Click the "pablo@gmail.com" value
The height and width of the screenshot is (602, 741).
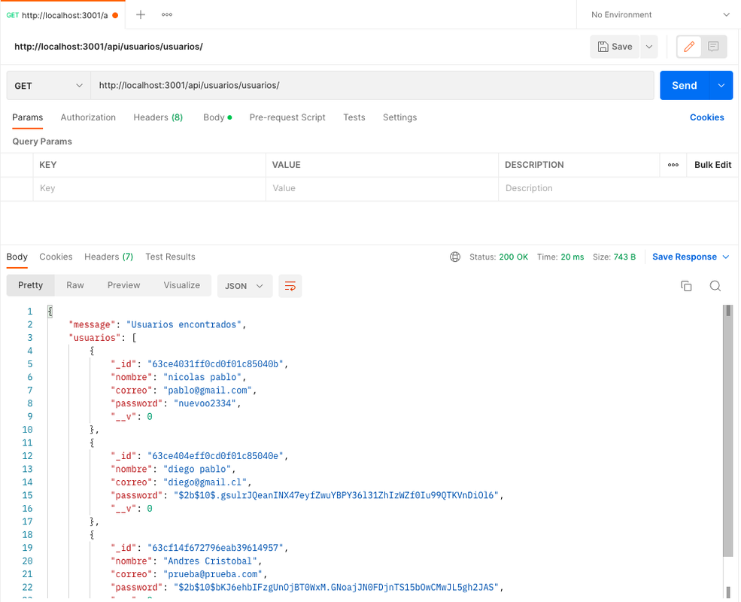point(208,391)
